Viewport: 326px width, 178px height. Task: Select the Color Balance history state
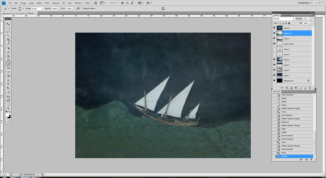click(x=287, y=115)
